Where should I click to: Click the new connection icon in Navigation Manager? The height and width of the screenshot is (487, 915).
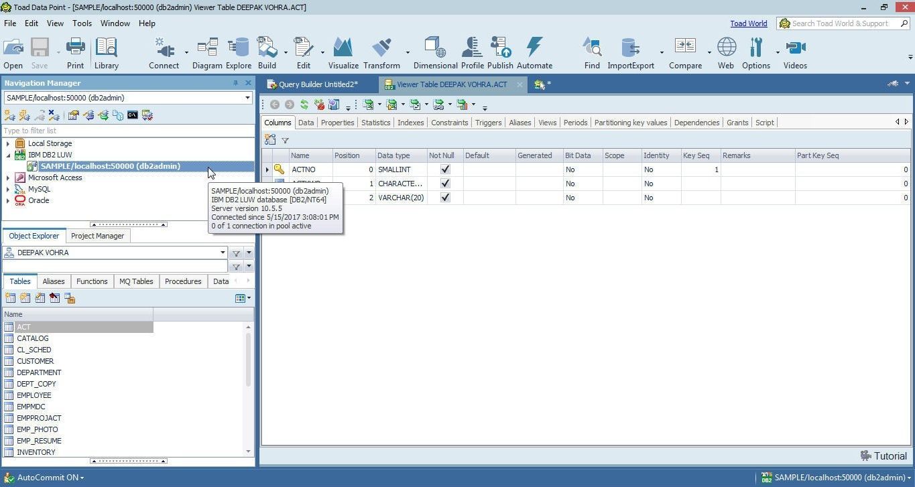point(9,115)
